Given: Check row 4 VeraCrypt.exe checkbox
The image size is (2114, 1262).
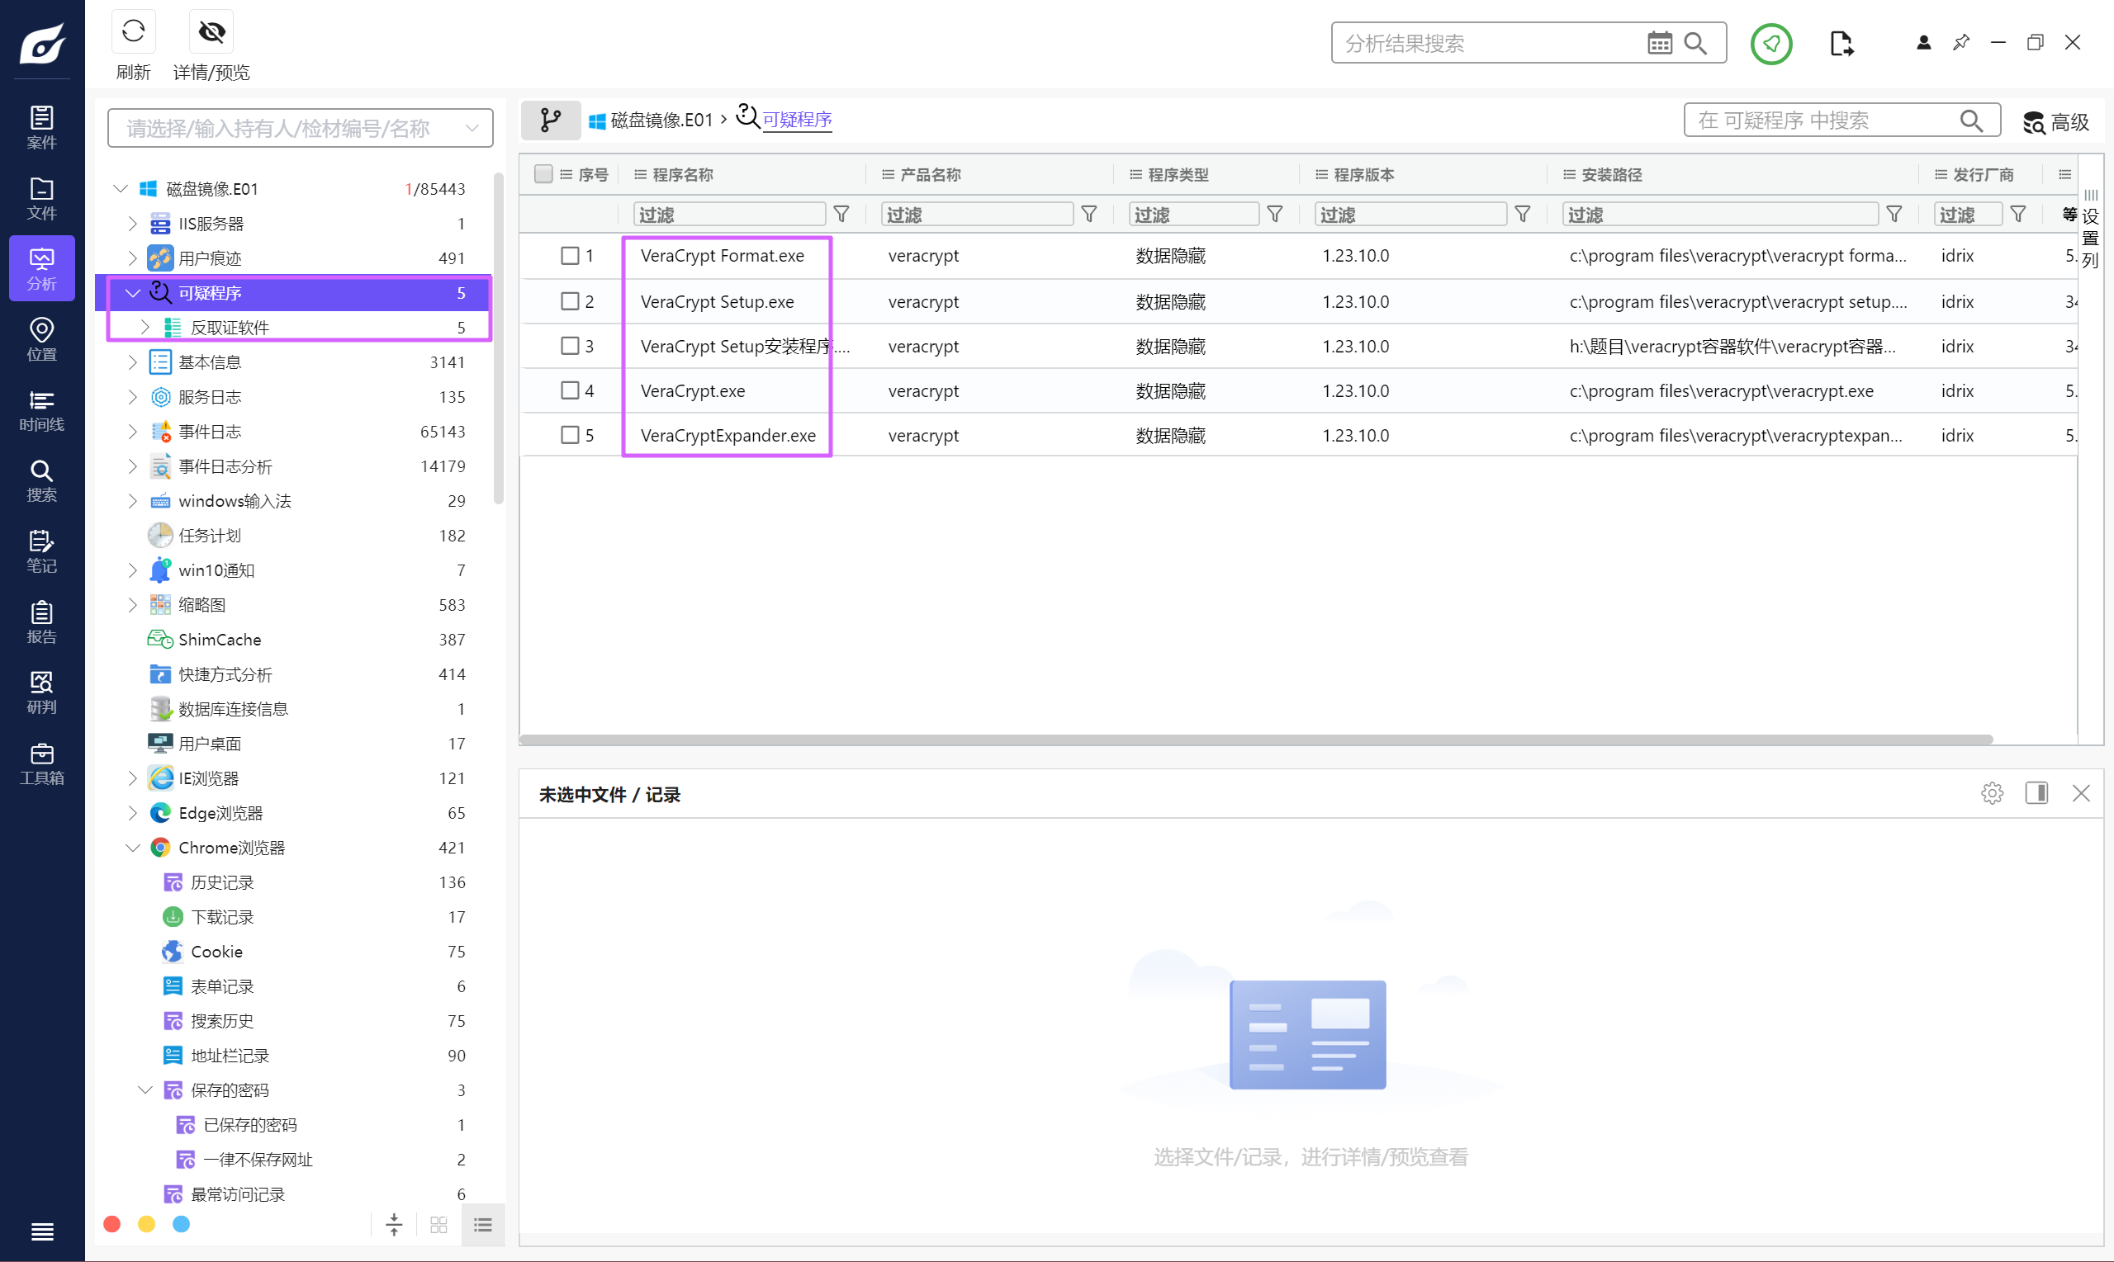Looking at the screenshot, I should (570, 390).
